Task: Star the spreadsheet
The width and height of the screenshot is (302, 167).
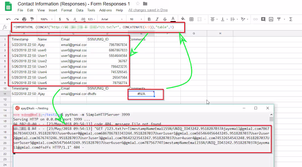Action: pos(138,4)
